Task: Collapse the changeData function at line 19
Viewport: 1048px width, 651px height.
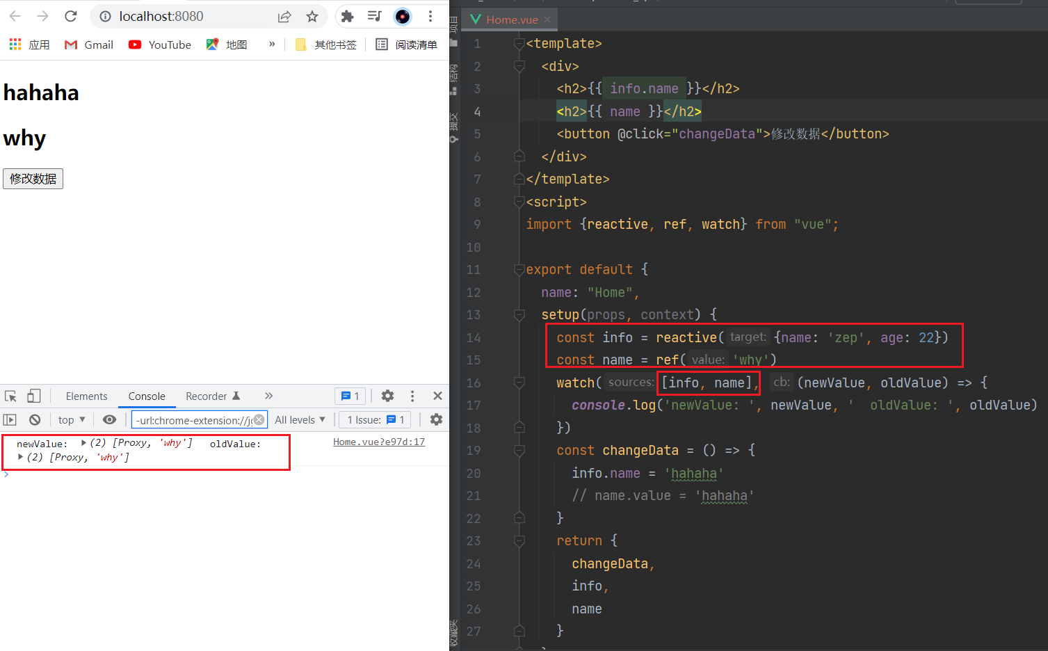Action: (519, 450)
